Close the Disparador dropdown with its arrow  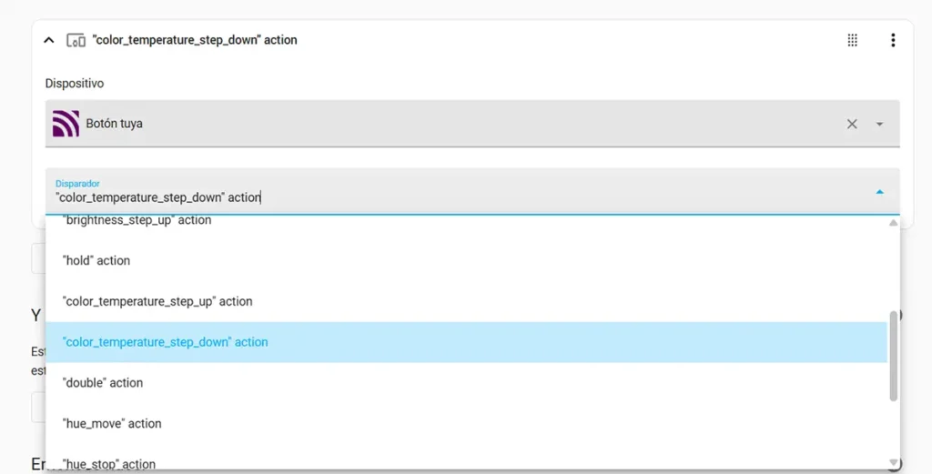(x=879, y=192)
